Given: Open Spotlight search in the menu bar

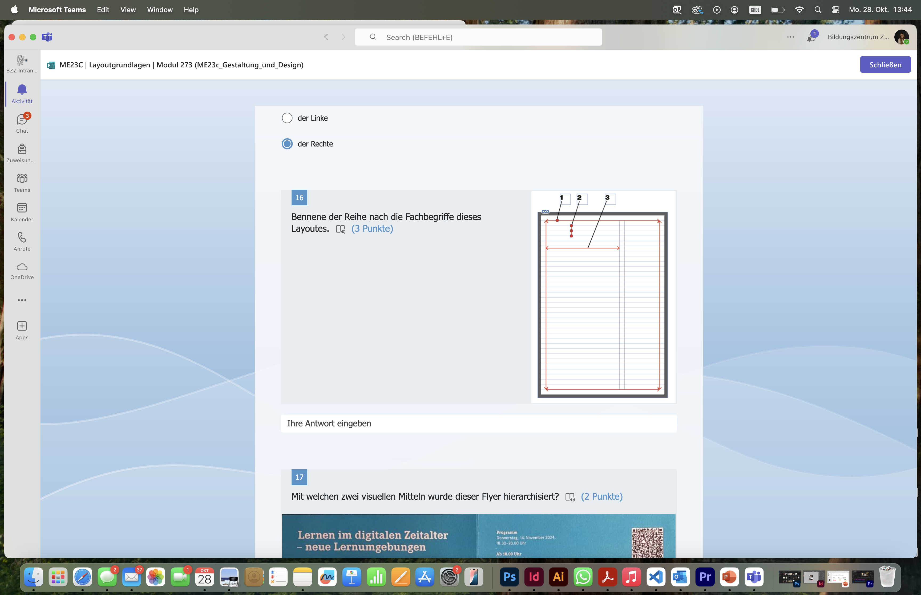Looking at the screenshot, I should point(818,10).
